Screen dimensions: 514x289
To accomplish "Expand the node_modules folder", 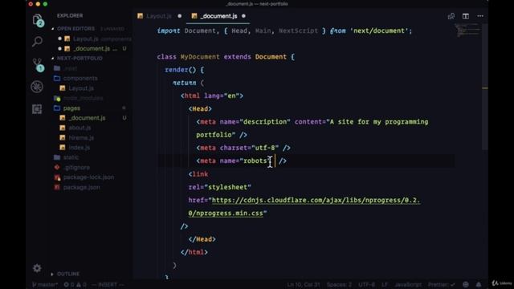I will click(83, 98).
